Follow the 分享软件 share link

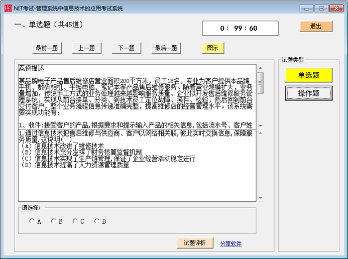click(x=231, y=243)
